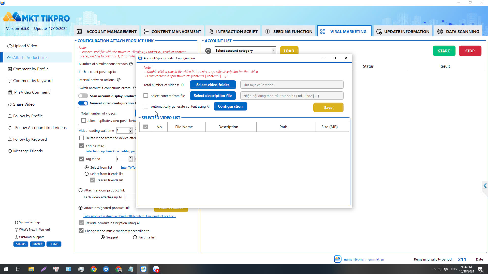The width and height of the screenshot is (488, 274).
Task: Click the account avatar icon near email
Action: point(338,259)
